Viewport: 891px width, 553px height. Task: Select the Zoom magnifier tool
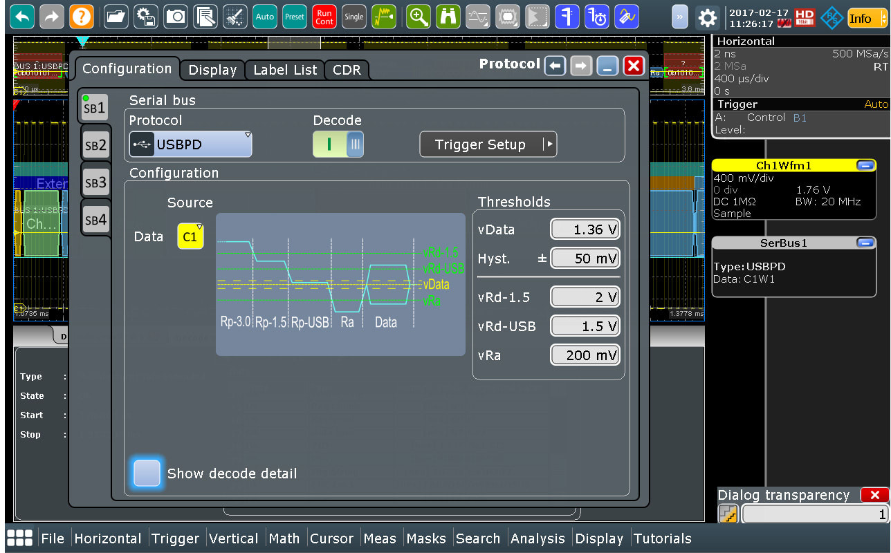(419, 17)
